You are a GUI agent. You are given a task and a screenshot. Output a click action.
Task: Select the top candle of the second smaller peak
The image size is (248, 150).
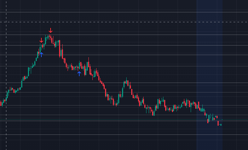pos(126,82)
